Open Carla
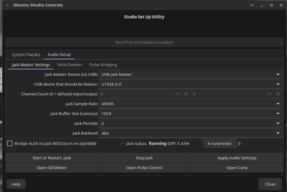 click(237, 168)
